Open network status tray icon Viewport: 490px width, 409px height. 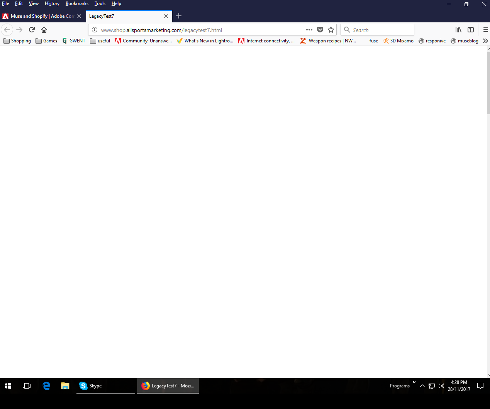pyautogui.click(x=432, y=386)
